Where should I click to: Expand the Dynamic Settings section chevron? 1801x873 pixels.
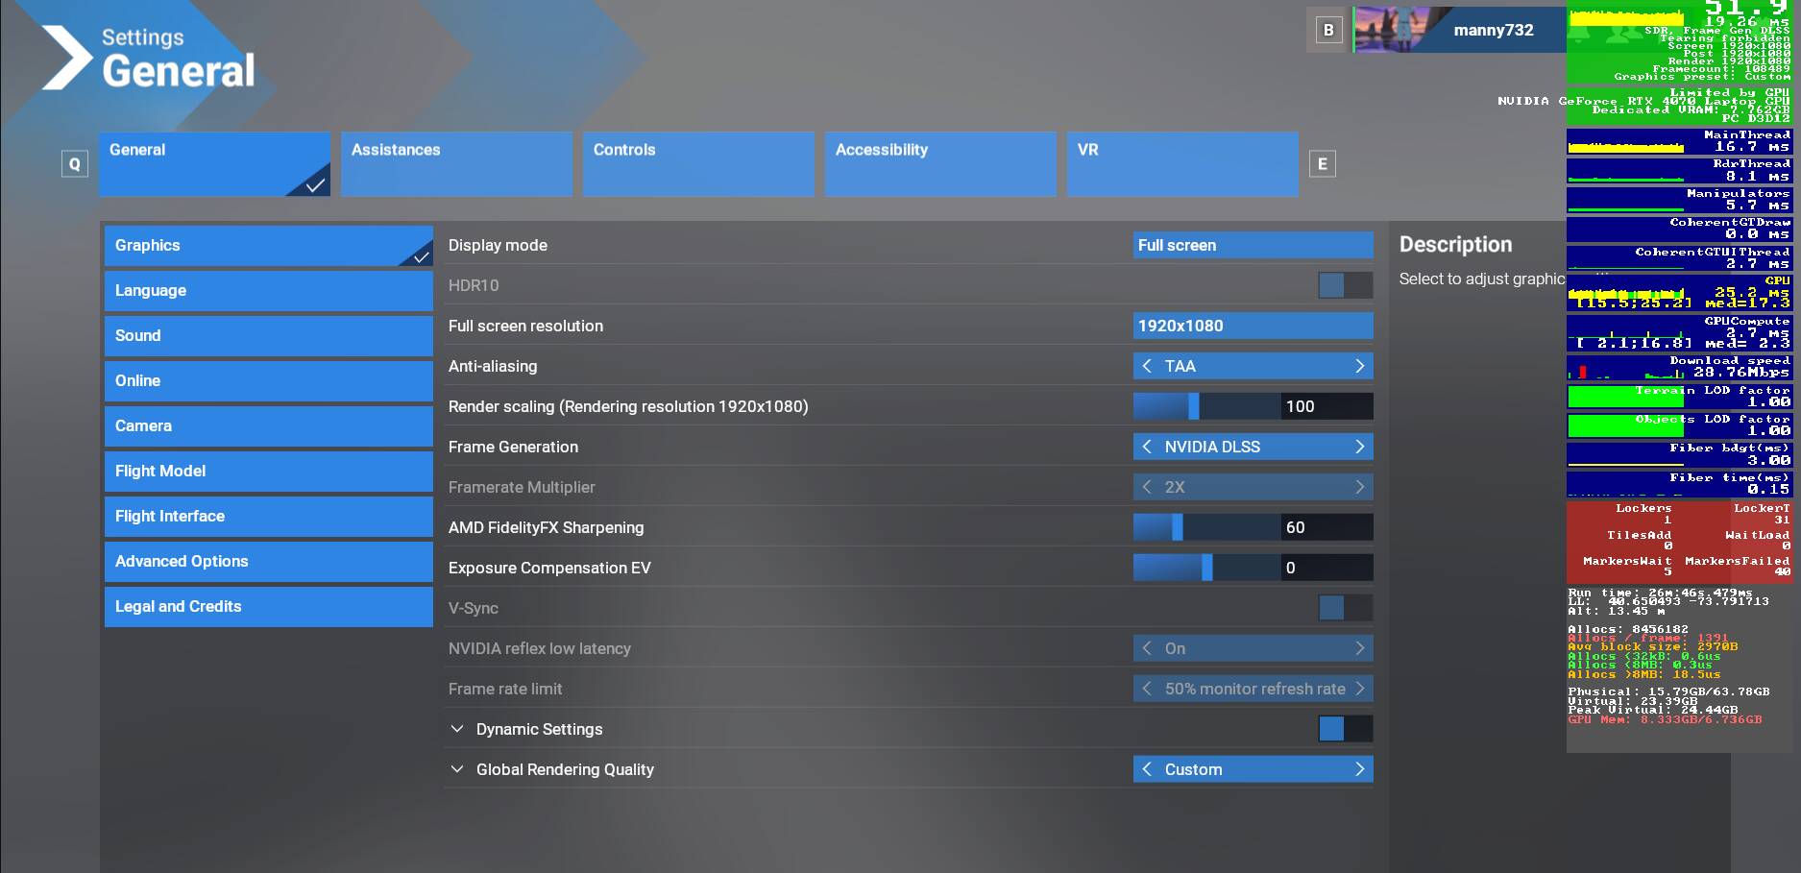click(x=457, y=729)
